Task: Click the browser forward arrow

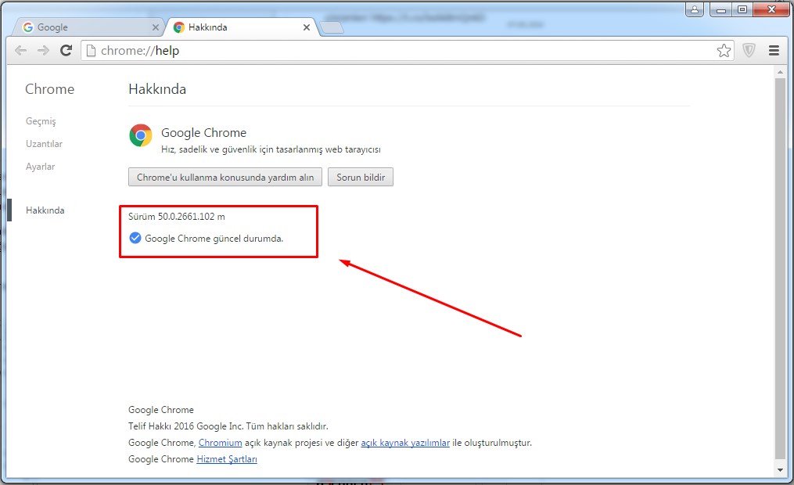Action: [x=43, y=50]
